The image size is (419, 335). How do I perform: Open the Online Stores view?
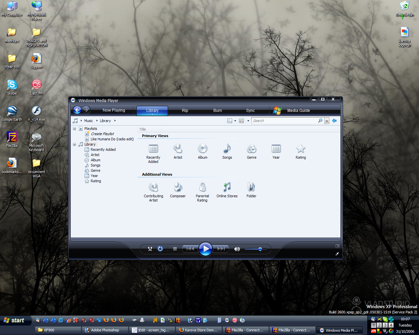pyautogui.click(x=227, y=190)
